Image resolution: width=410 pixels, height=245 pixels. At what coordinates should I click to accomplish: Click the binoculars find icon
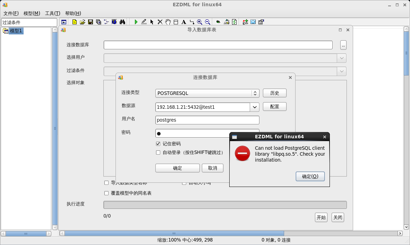pyautogui.click(x=122, y=22)
